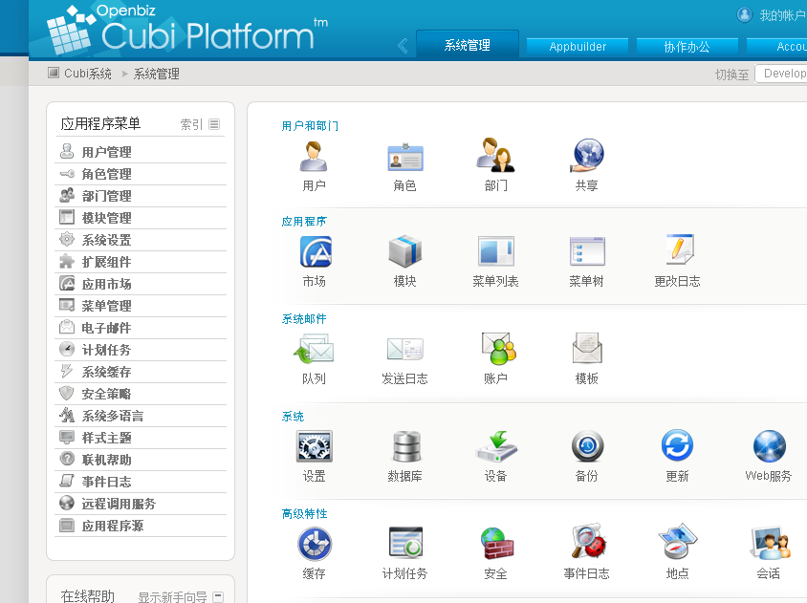The image size is (807, 603).
Task: Open the 设备 (Devices) icon
Action: tap(496, 446)
